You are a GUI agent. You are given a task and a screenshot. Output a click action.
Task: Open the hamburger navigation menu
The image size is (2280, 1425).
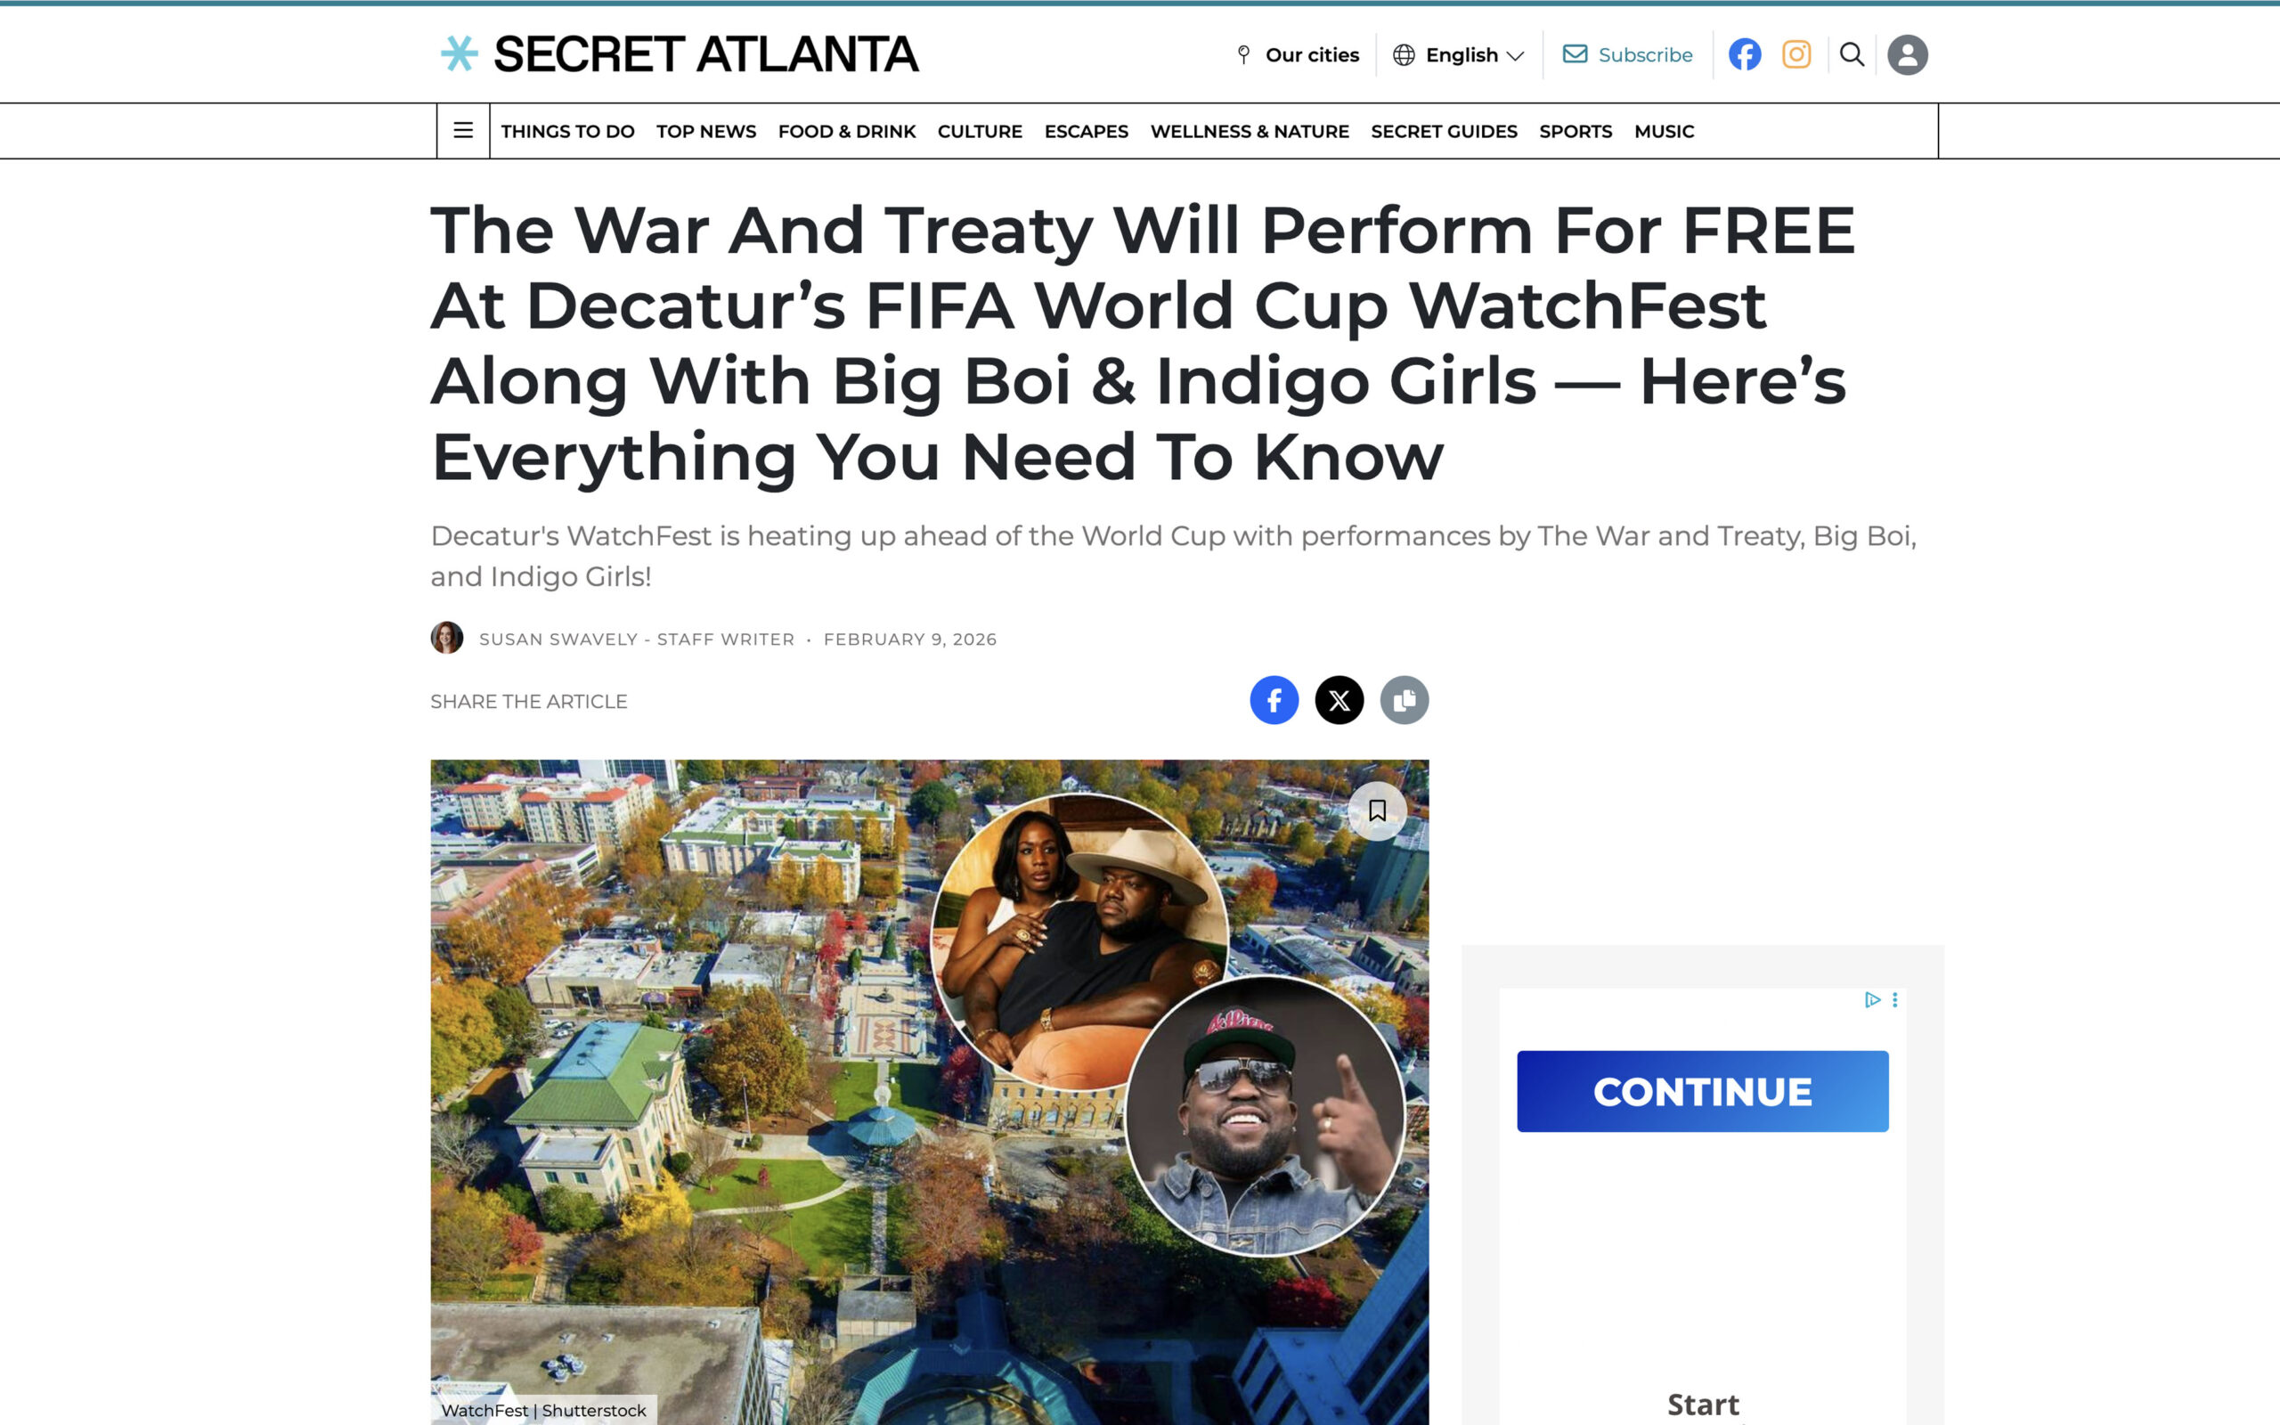462,130
